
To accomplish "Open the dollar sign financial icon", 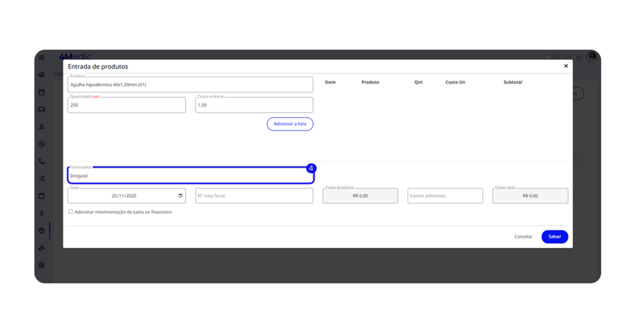I will coord(42,213).
